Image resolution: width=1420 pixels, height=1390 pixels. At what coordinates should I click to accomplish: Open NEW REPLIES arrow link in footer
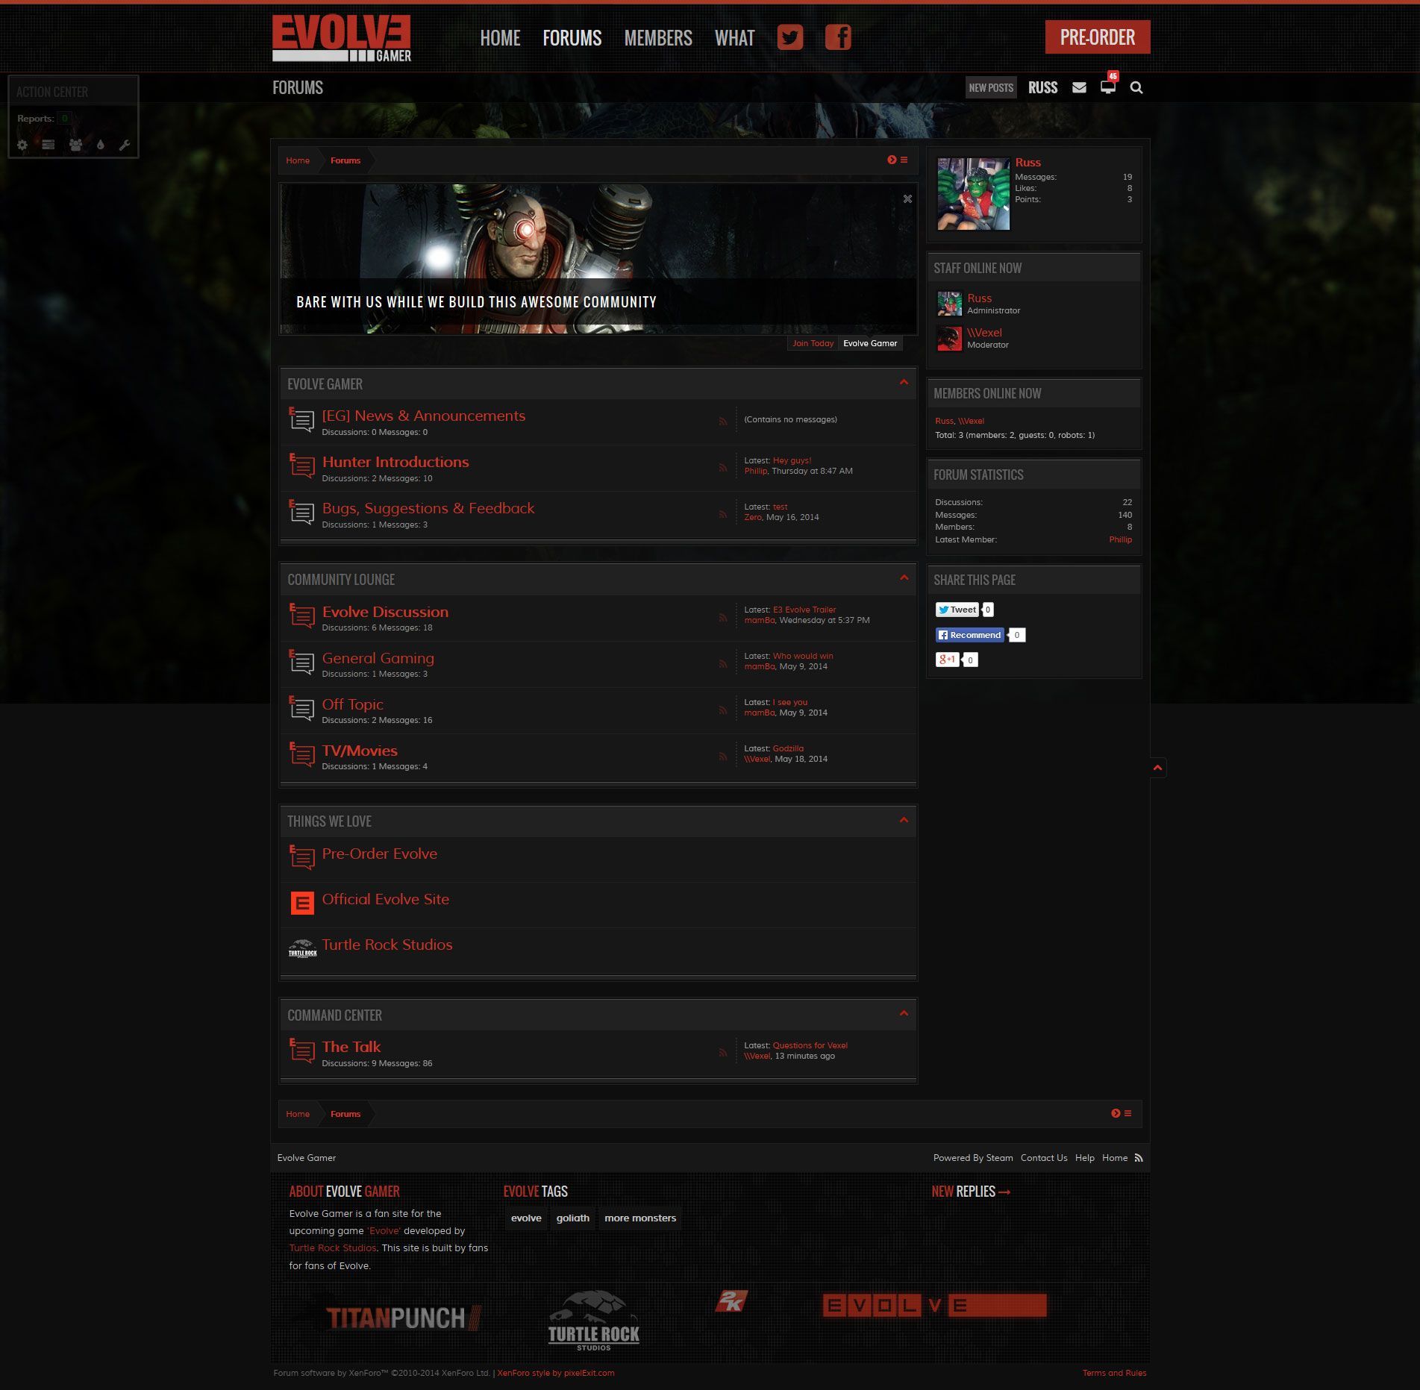click(1004, 1192)
